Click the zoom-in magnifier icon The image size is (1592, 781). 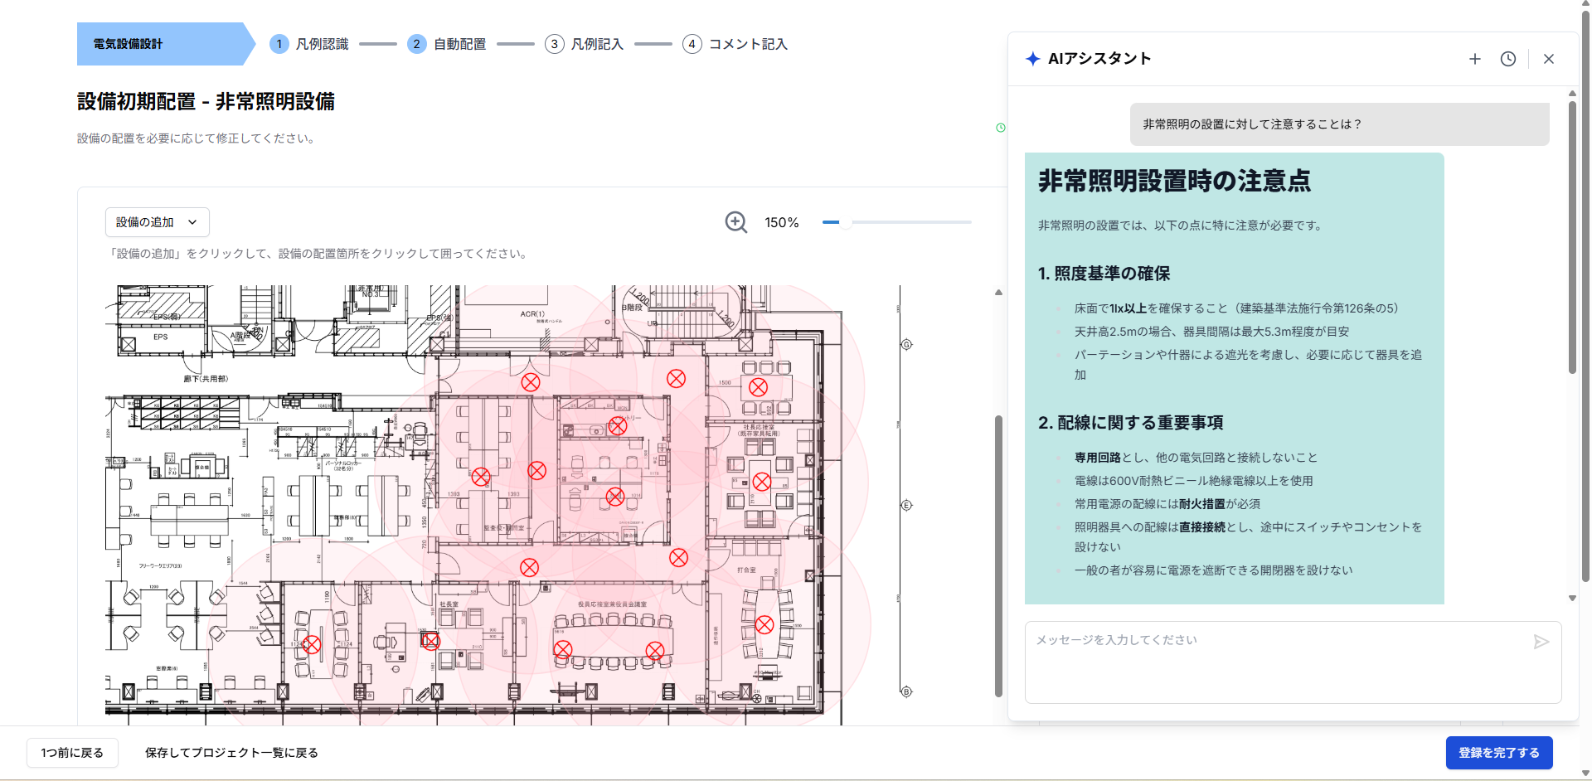point(735,222)
